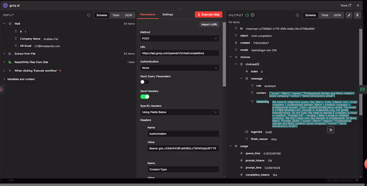The image size is (367, 186).
Task: Click the output info icon
Action: pyautogui.click(x=253, y=15)
